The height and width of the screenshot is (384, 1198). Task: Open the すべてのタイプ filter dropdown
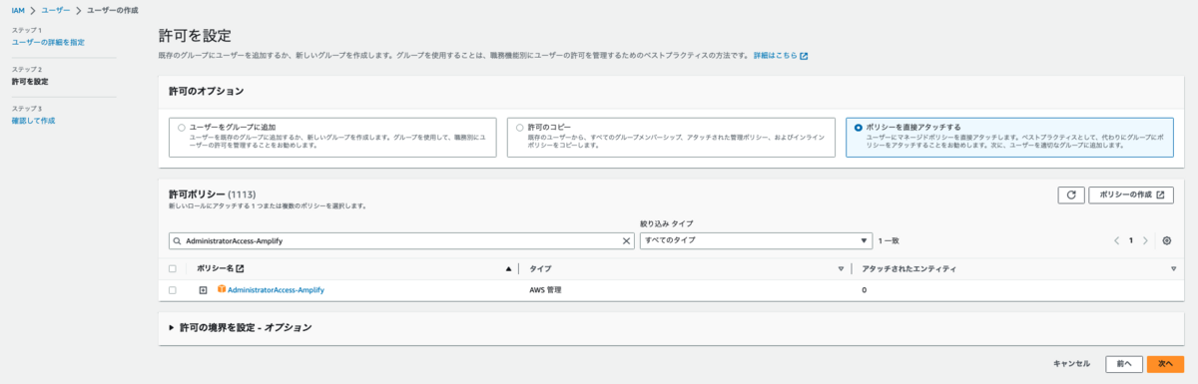click(x=756, y=240)
